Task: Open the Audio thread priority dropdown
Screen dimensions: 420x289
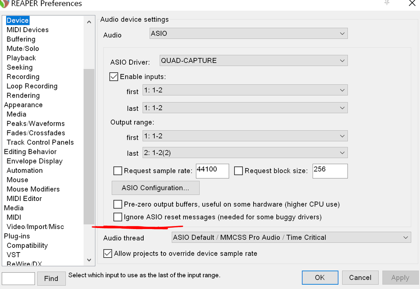Action: 291,237
